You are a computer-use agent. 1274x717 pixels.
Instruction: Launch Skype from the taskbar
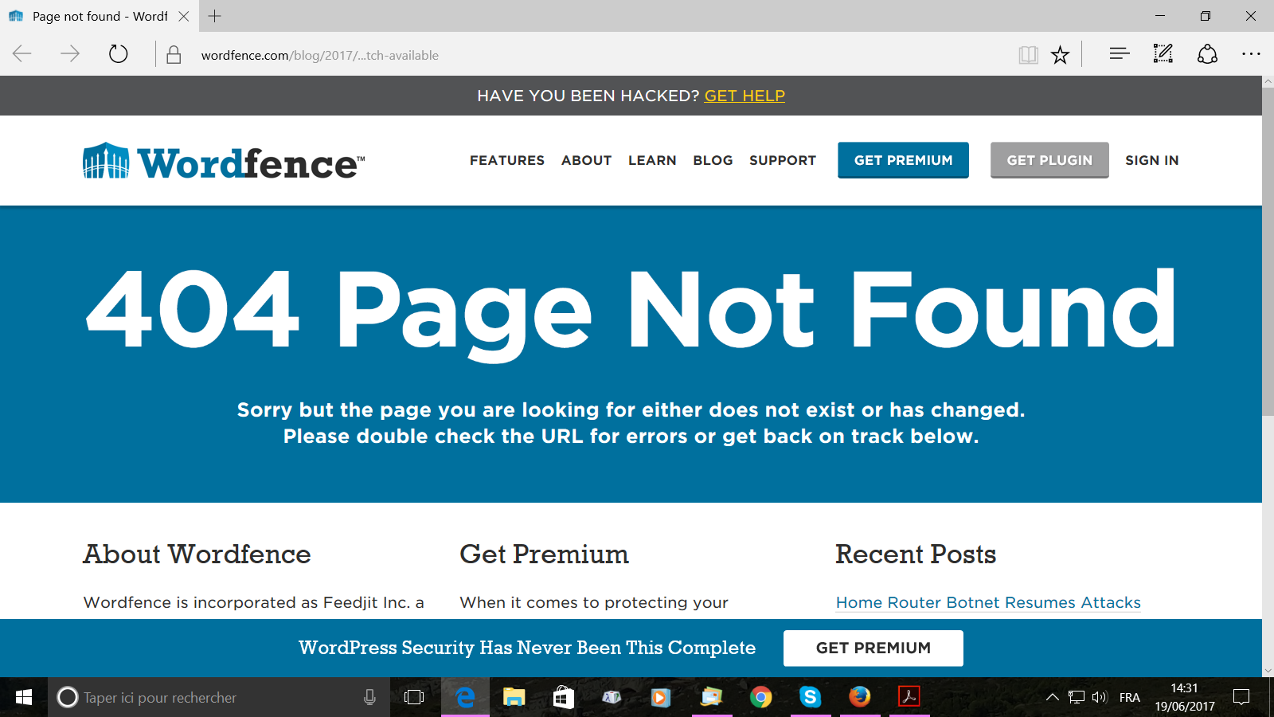pyautogui.click(x=810, y=697)
